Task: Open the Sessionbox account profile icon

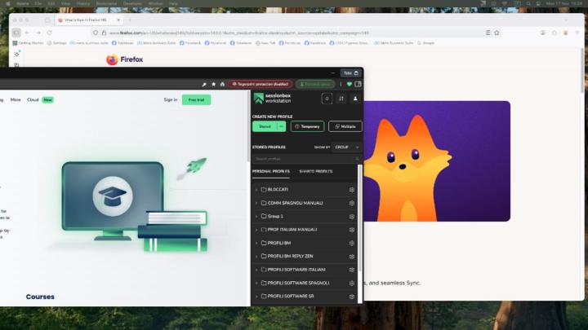Action: click(355, 99)
